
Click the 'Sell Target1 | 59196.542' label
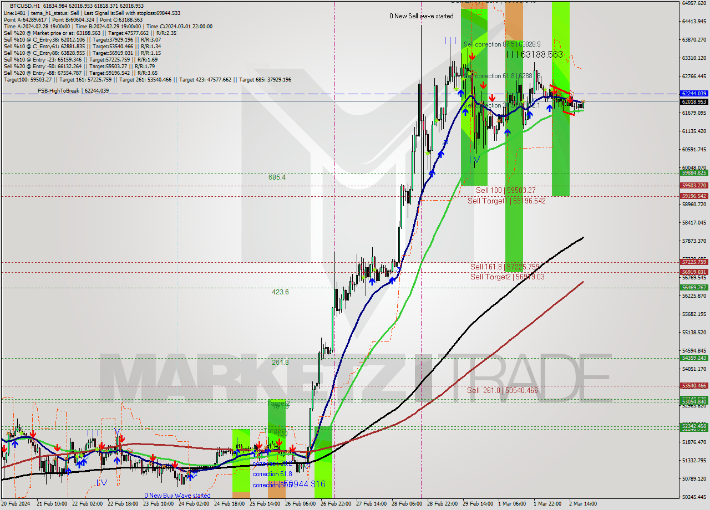coord(506,201)
